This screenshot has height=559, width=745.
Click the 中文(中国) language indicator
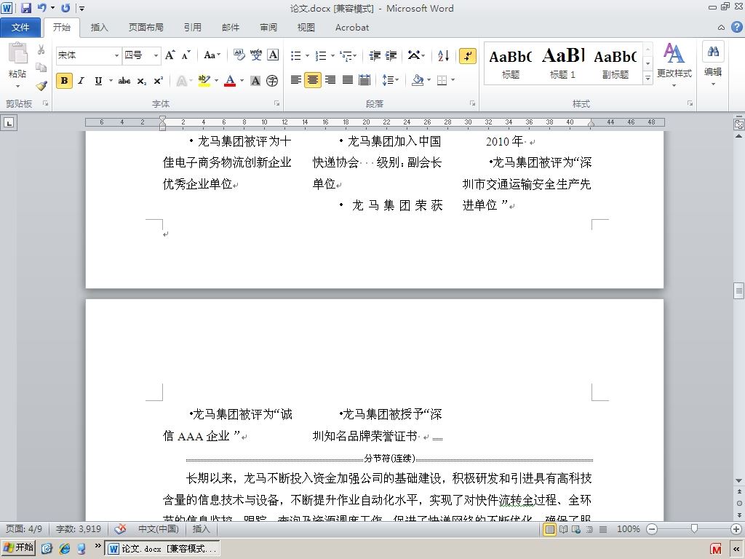point(158,528)
